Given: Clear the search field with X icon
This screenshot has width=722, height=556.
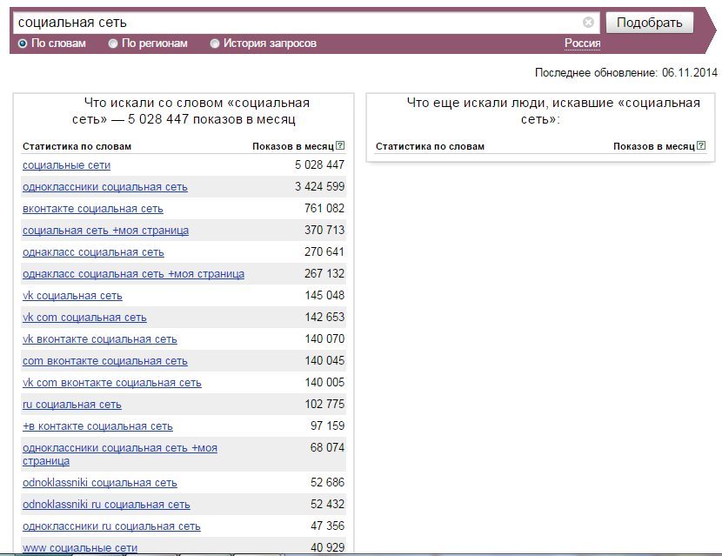Looking at the screenshot, I should pos(589,23).
